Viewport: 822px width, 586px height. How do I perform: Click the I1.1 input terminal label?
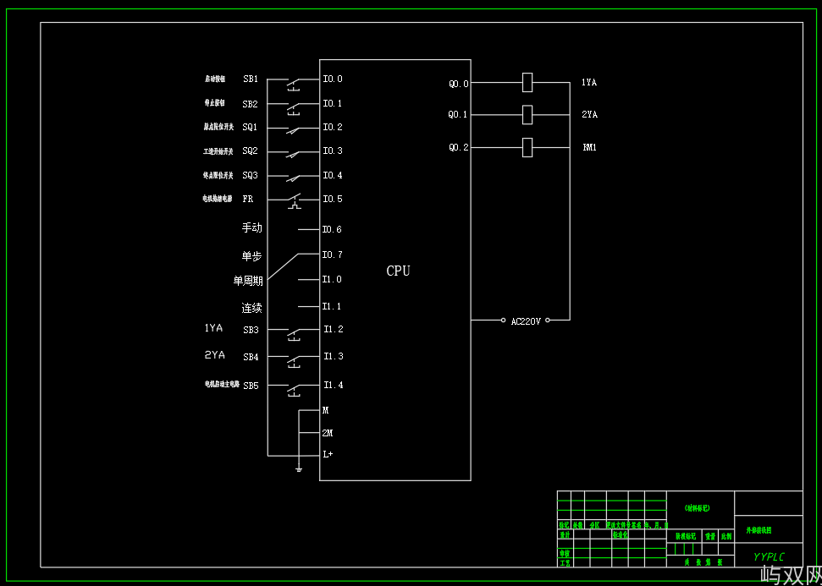pos(332,306)
